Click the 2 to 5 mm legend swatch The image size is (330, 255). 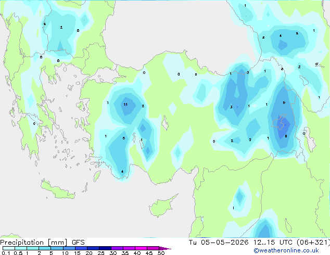click(x=45, y=248)
